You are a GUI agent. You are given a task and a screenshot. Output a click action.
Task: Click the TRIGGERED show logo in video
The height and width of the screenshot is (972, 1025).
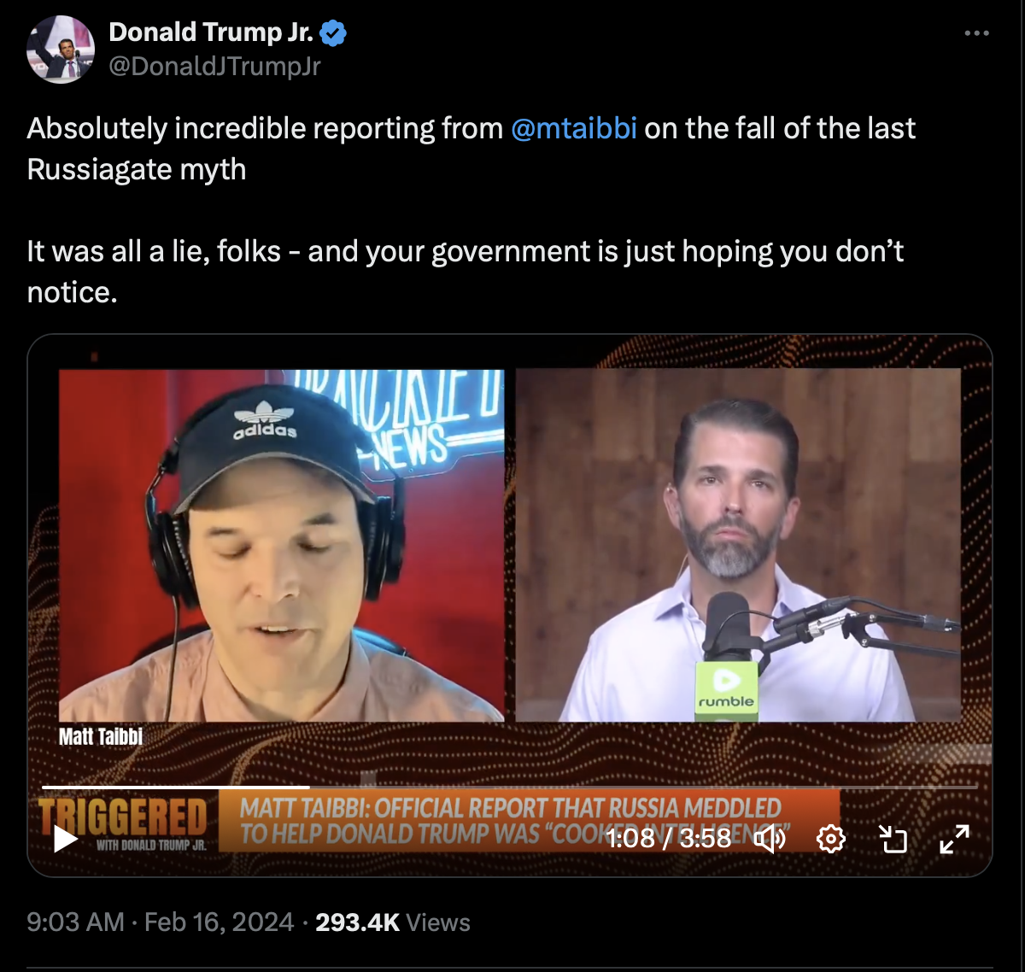[x=123, y=823]
